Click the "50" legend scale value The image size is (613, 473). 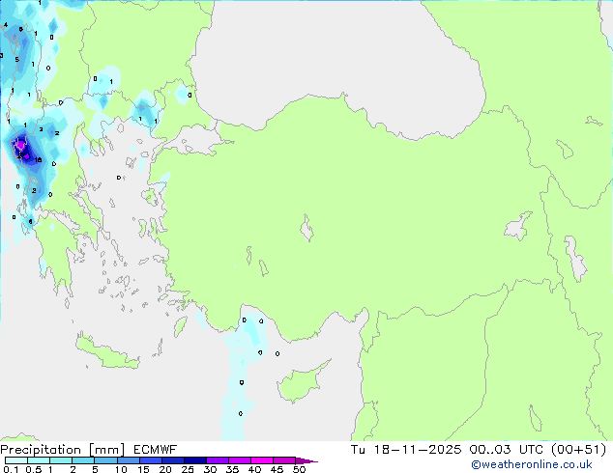(x=299, y=469)
